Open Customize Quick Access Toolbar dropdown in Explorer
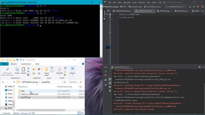205x115 pixels. [23, 60]
